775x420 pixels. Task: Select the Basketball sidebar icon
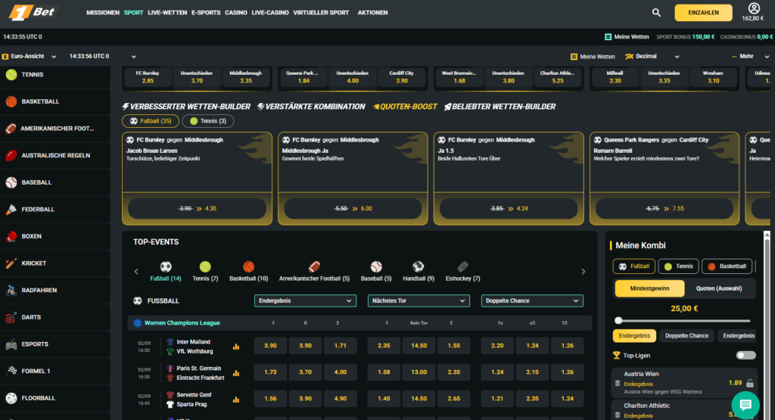(11, 102)
